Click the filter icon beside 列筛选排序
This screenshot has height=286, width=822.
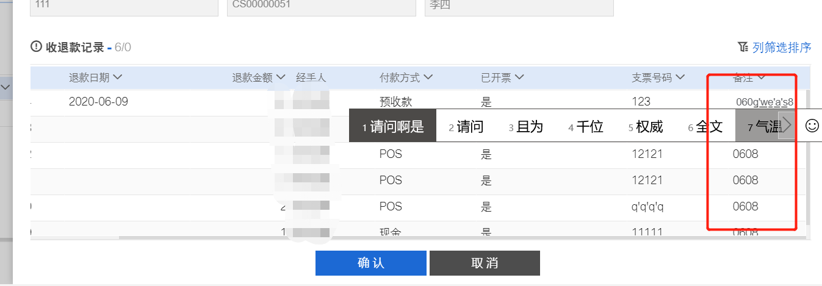coord(743,47)
